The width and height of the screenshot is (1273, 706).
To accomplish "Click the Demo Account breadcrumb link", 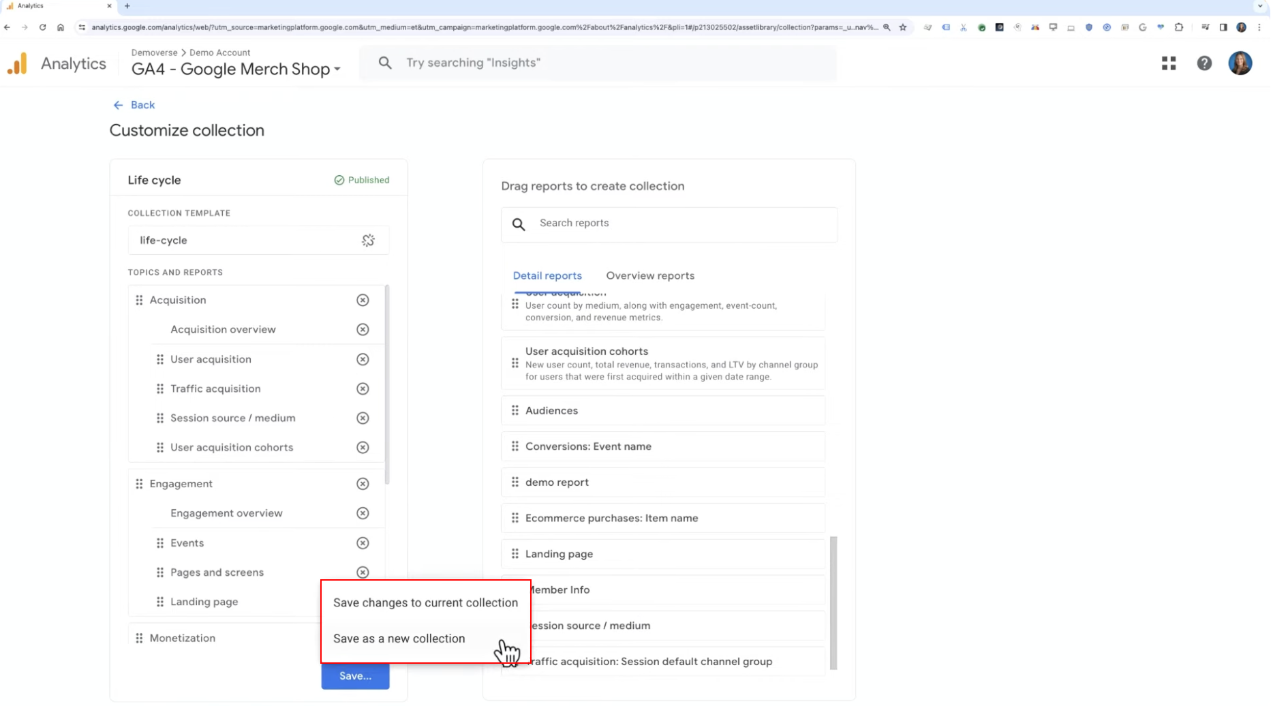I will pos(220,52).
